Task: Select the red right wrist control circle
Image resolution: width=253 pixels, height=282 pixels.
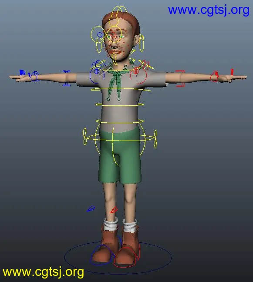Action: click(215, 77)
